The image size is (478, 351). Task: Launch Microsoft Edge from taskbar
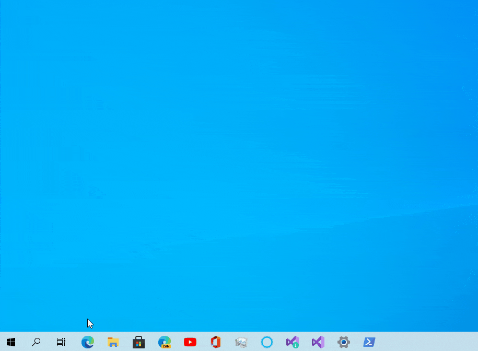[x=88, y=342]
